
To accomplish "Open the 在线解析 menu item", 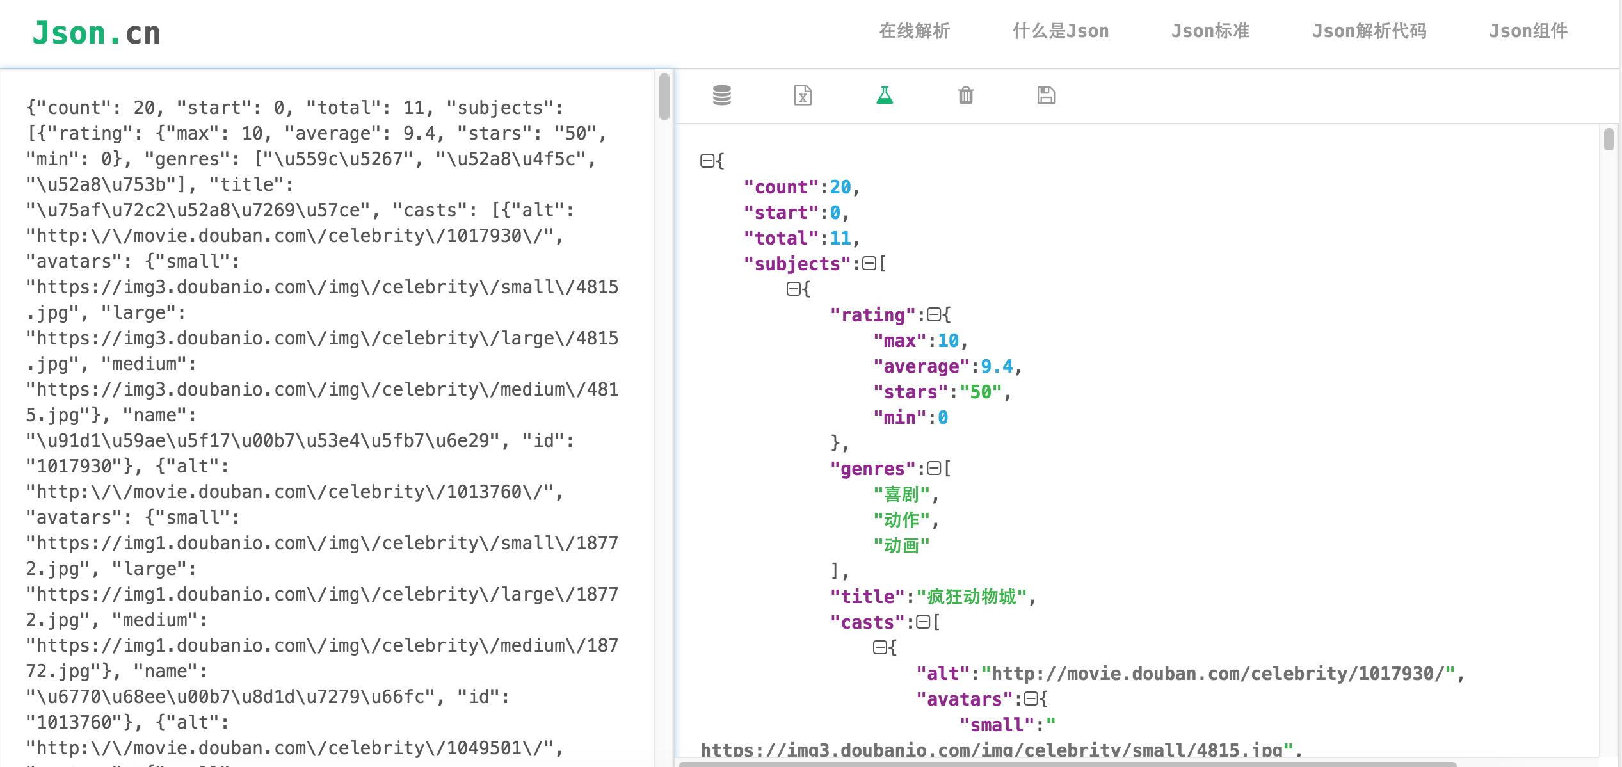I will [x=914, y=31].
